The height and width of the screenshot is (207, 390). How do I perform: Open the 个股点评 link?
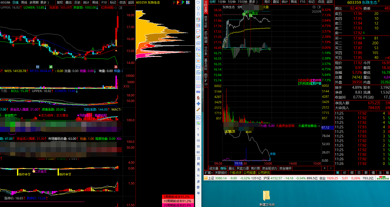pyautogui.click(x=235, y=172)
